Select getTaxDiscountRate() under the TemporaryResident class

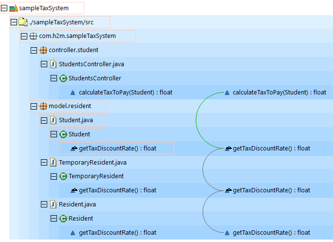pyautogui.click(x=117, y=190)
